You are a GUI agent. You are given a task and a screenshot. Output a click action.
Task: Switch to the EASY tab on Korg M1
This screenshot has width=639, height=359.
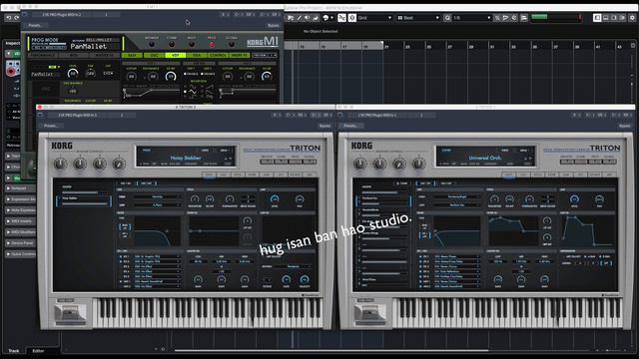click(x=132, y=55)
